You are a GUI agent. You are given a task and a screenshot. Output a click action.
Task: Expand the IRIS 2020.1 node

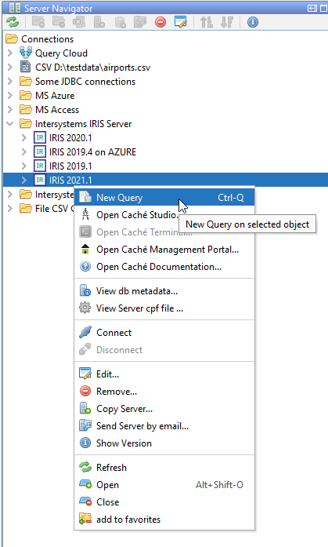(24, 137)
